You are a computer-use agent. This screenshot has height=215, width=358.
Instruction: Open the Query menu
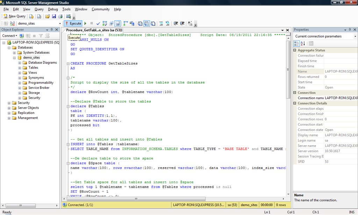[39, 9]
